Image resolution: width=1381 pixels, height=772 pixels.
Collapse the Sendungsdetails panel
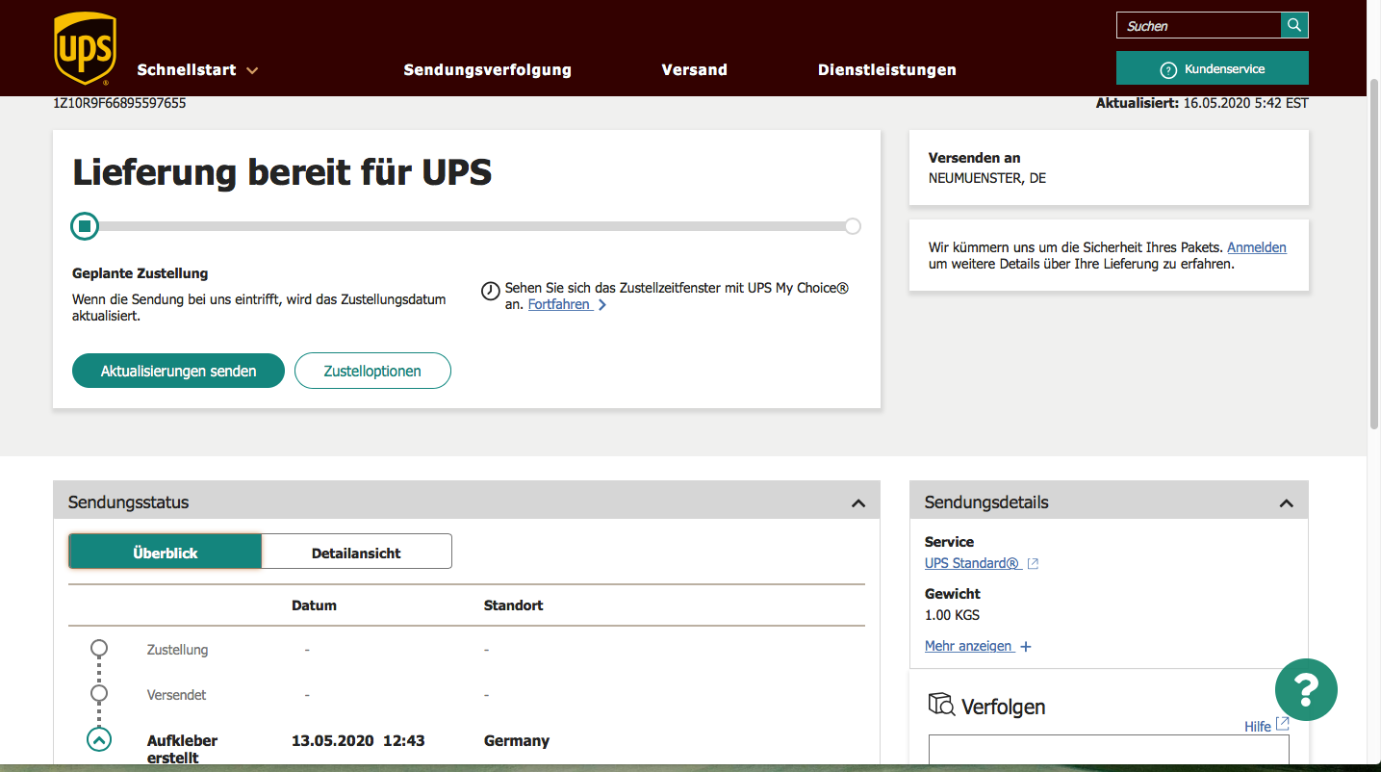click(x=1286, y=502)
